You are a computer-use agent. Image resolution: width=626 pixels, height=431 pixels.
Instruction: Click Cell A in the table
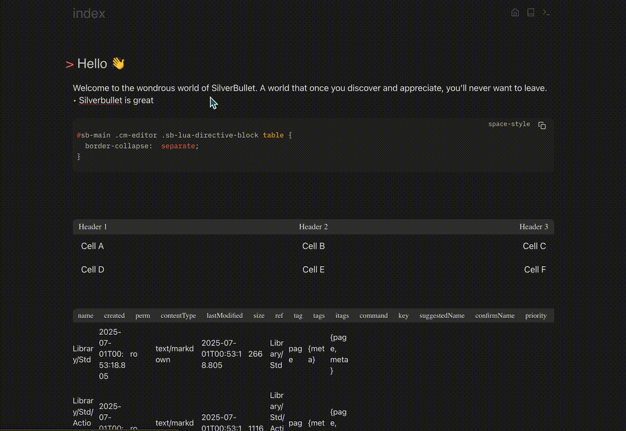pyautogui.click(x=92, y=246)
